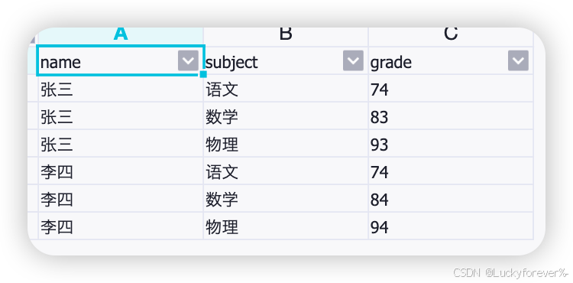
Task: Select the cell with grade 93
Action: point(451,143)
